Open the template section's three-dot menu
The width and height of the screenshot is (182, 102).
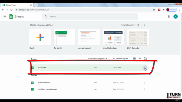coord(145,25)
